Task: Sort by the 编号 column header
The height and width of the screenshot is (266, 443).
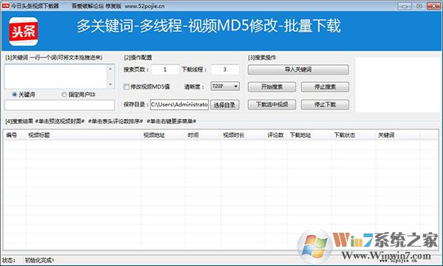Action: [x=15, y=135]
